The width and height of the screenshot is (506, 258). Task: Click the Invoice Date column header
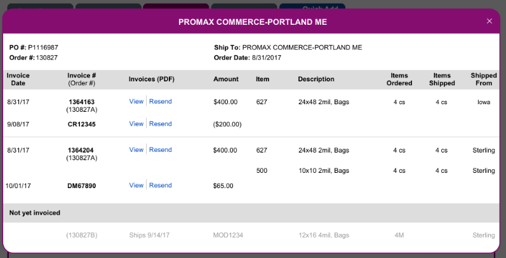(18, 79)
